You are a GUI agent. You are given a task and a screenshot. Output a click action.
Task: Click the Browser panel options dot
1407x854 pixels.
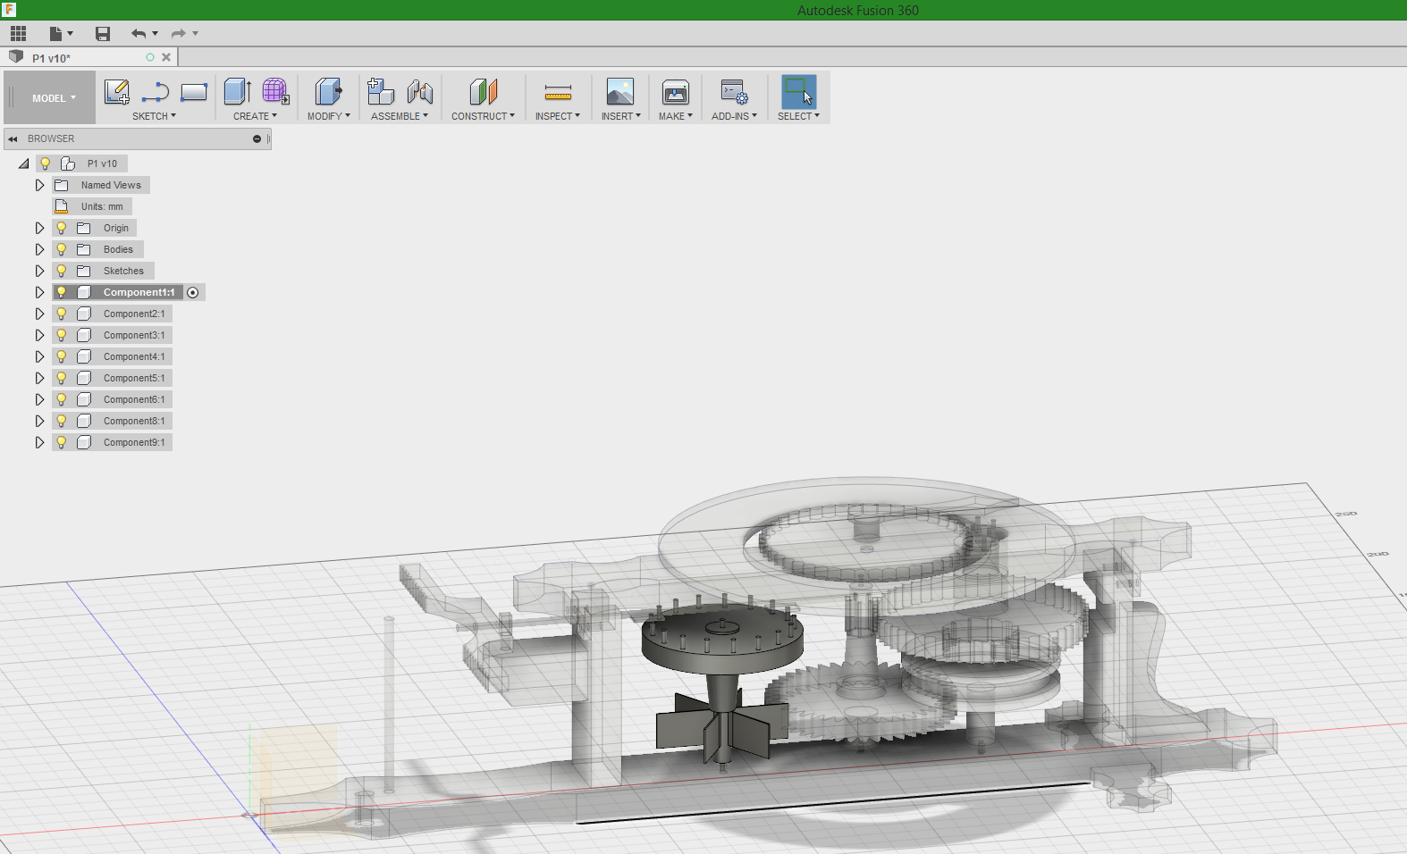coord(257,138)
